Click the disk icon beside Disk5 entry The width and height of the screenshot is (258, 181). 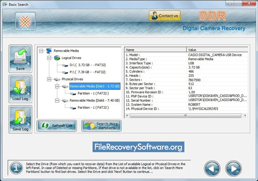65,86
